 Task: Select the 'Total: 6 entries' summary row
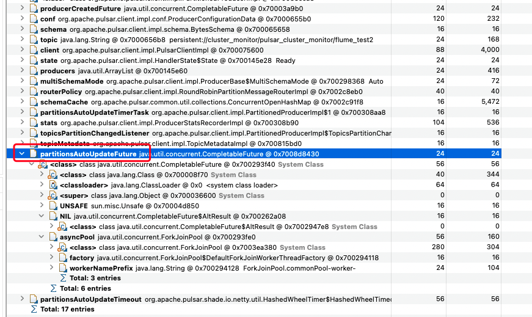click(x=85, y=288)
